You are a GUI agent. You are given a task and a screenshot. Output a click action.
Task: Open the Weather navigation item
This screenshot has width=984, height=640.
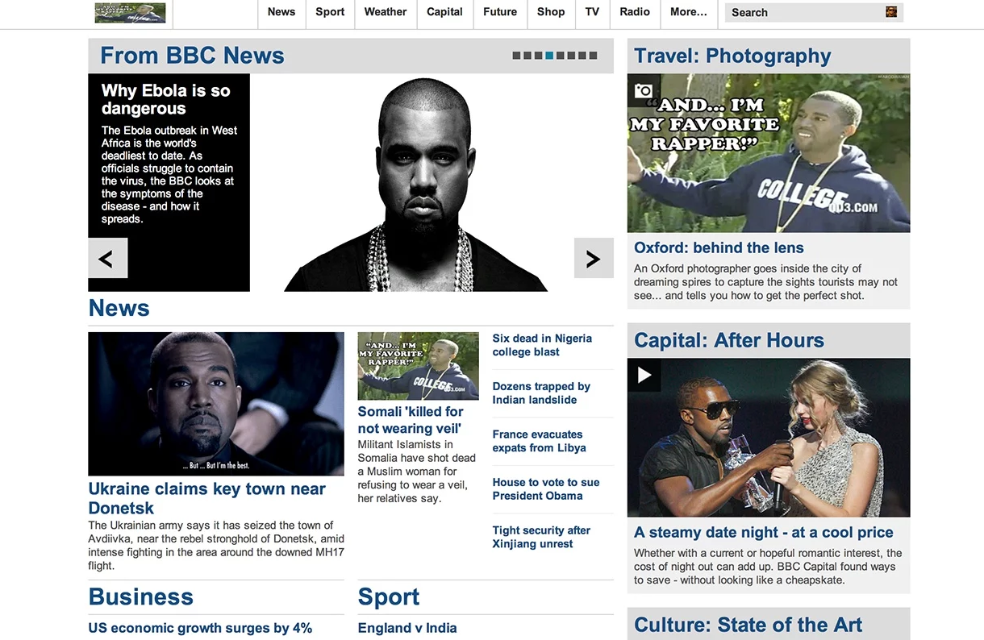pos(386,12)
